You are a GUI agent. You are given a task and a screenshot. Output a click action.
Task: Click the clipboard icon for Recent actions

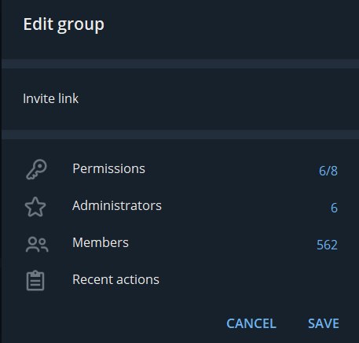pyautogui.click(x=35, y=281)
